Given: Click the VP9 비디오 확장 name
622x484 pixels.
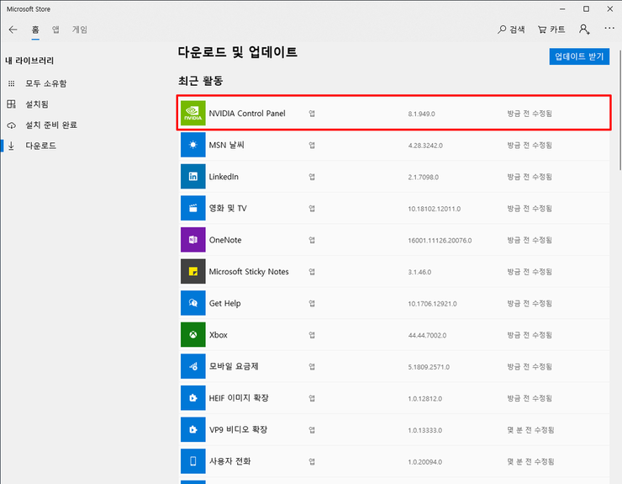Looking at the screenshot, I should click(x=238, y=429).
